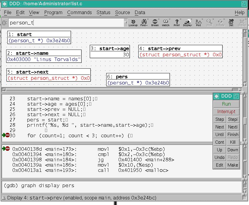The height and width of the screenshot is (205, 249).
Task: Click the Interrupt button
Action: click(x=226, y=111)
